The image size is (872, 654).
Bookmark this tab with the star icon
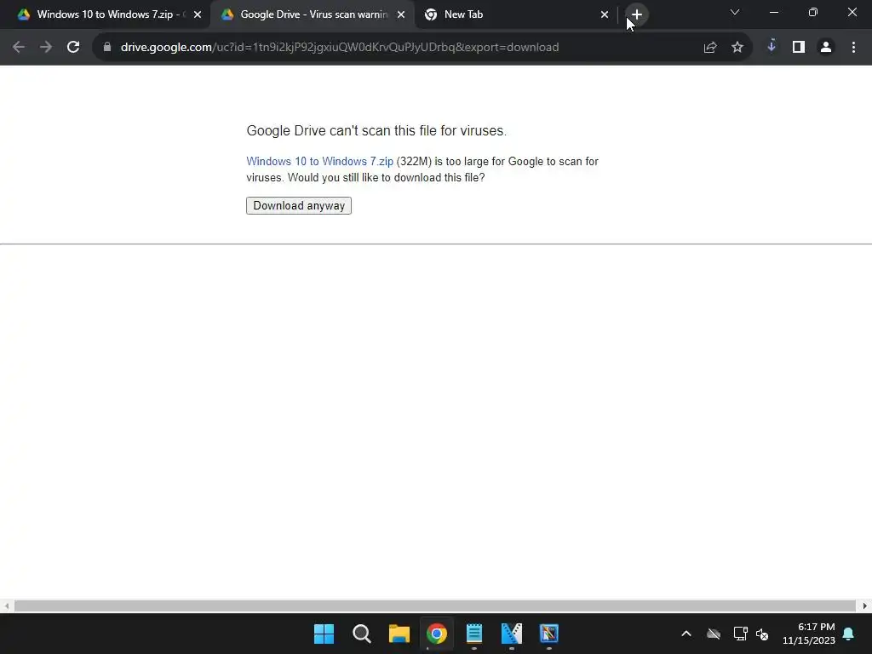click(x=737, y=48)
